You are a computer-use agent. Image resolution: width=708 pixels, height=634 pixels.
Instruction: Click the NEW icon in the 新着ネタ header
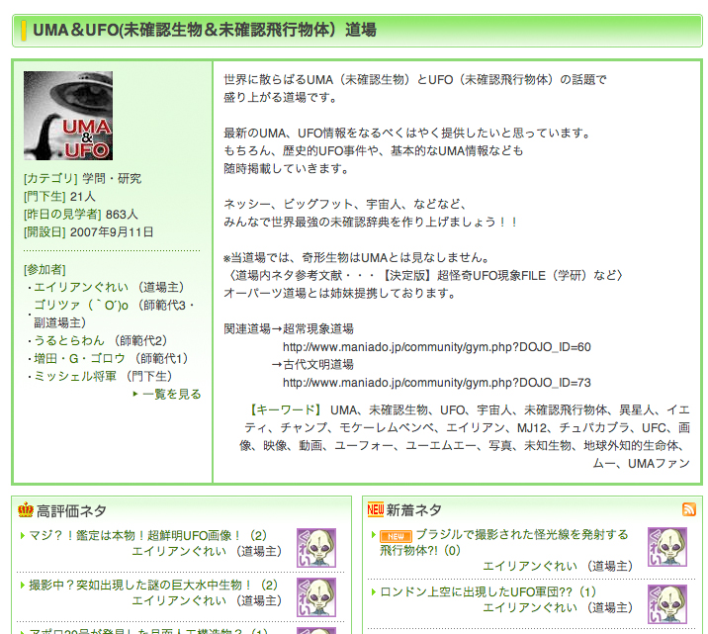point(375,510)
